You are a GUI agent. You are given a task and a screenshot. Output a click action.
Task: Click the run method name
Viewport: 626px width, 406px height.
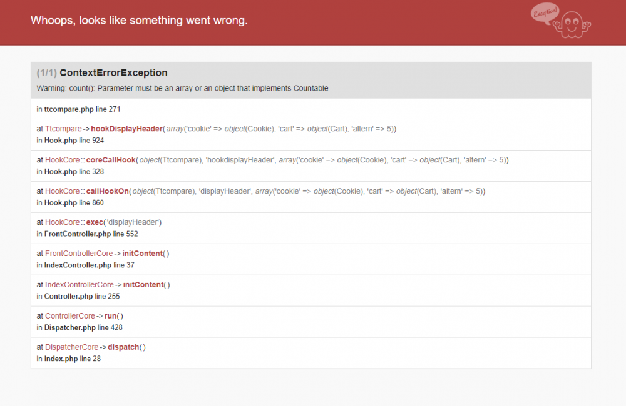[x=110, y=315]
